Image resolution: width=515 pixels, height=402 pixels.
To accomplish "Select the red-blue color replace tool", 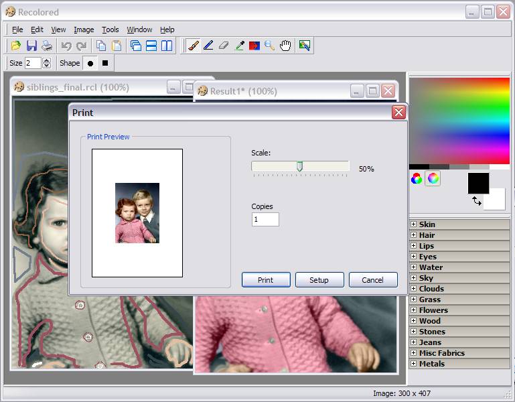I will pyautogui.click(x=254, y=46).
